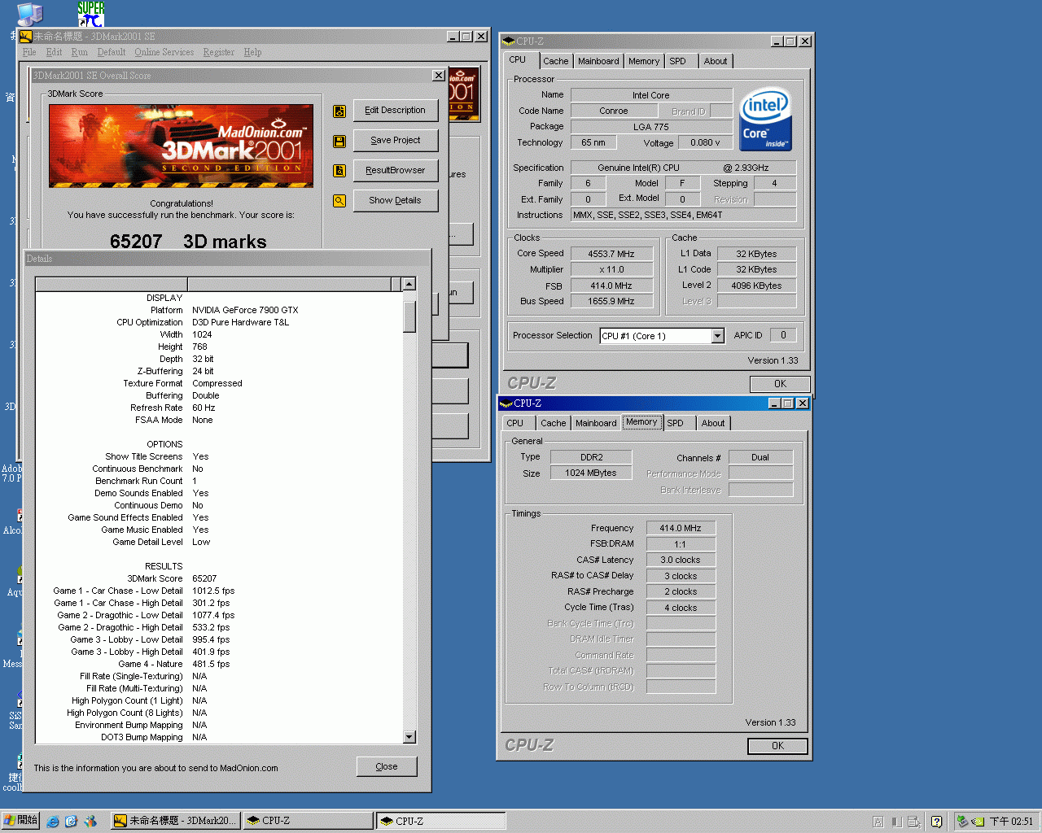
Task: Click the second quick launch browser icon
Action: coord(71,822)
